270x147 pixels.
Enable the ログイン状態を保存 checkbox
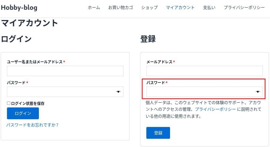(x=9, y=103)
